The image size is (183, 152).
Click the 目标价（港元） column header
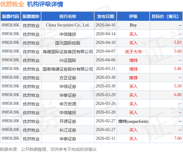[x=166, y=16]
